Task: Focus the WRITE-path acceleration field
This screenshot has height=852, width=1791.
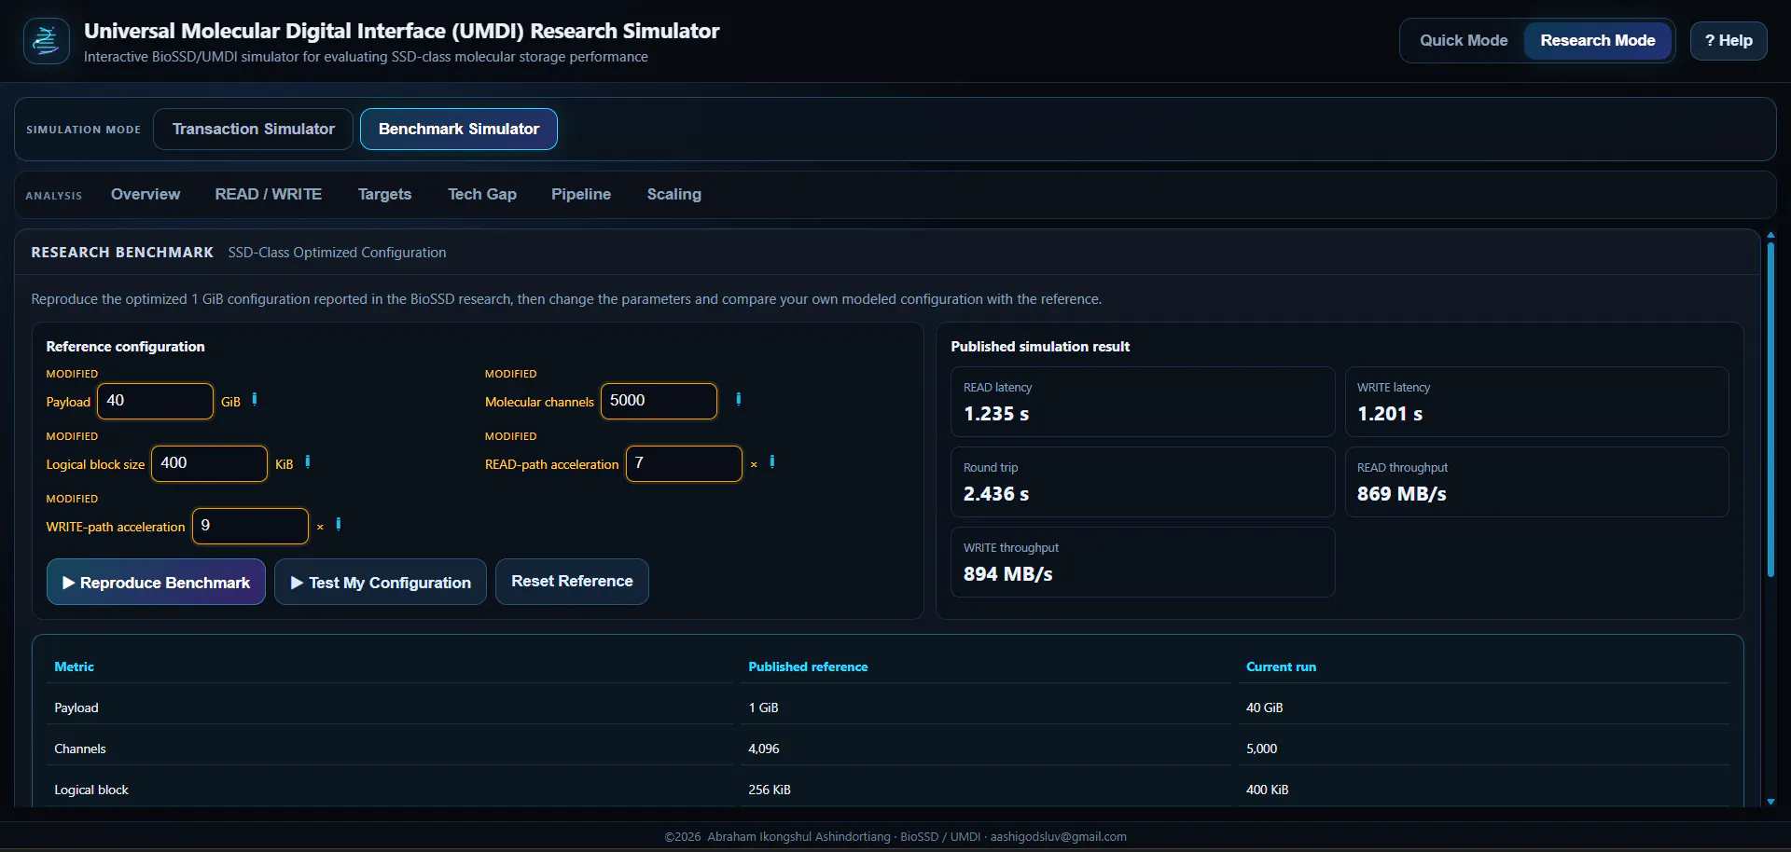Action: 250,526
